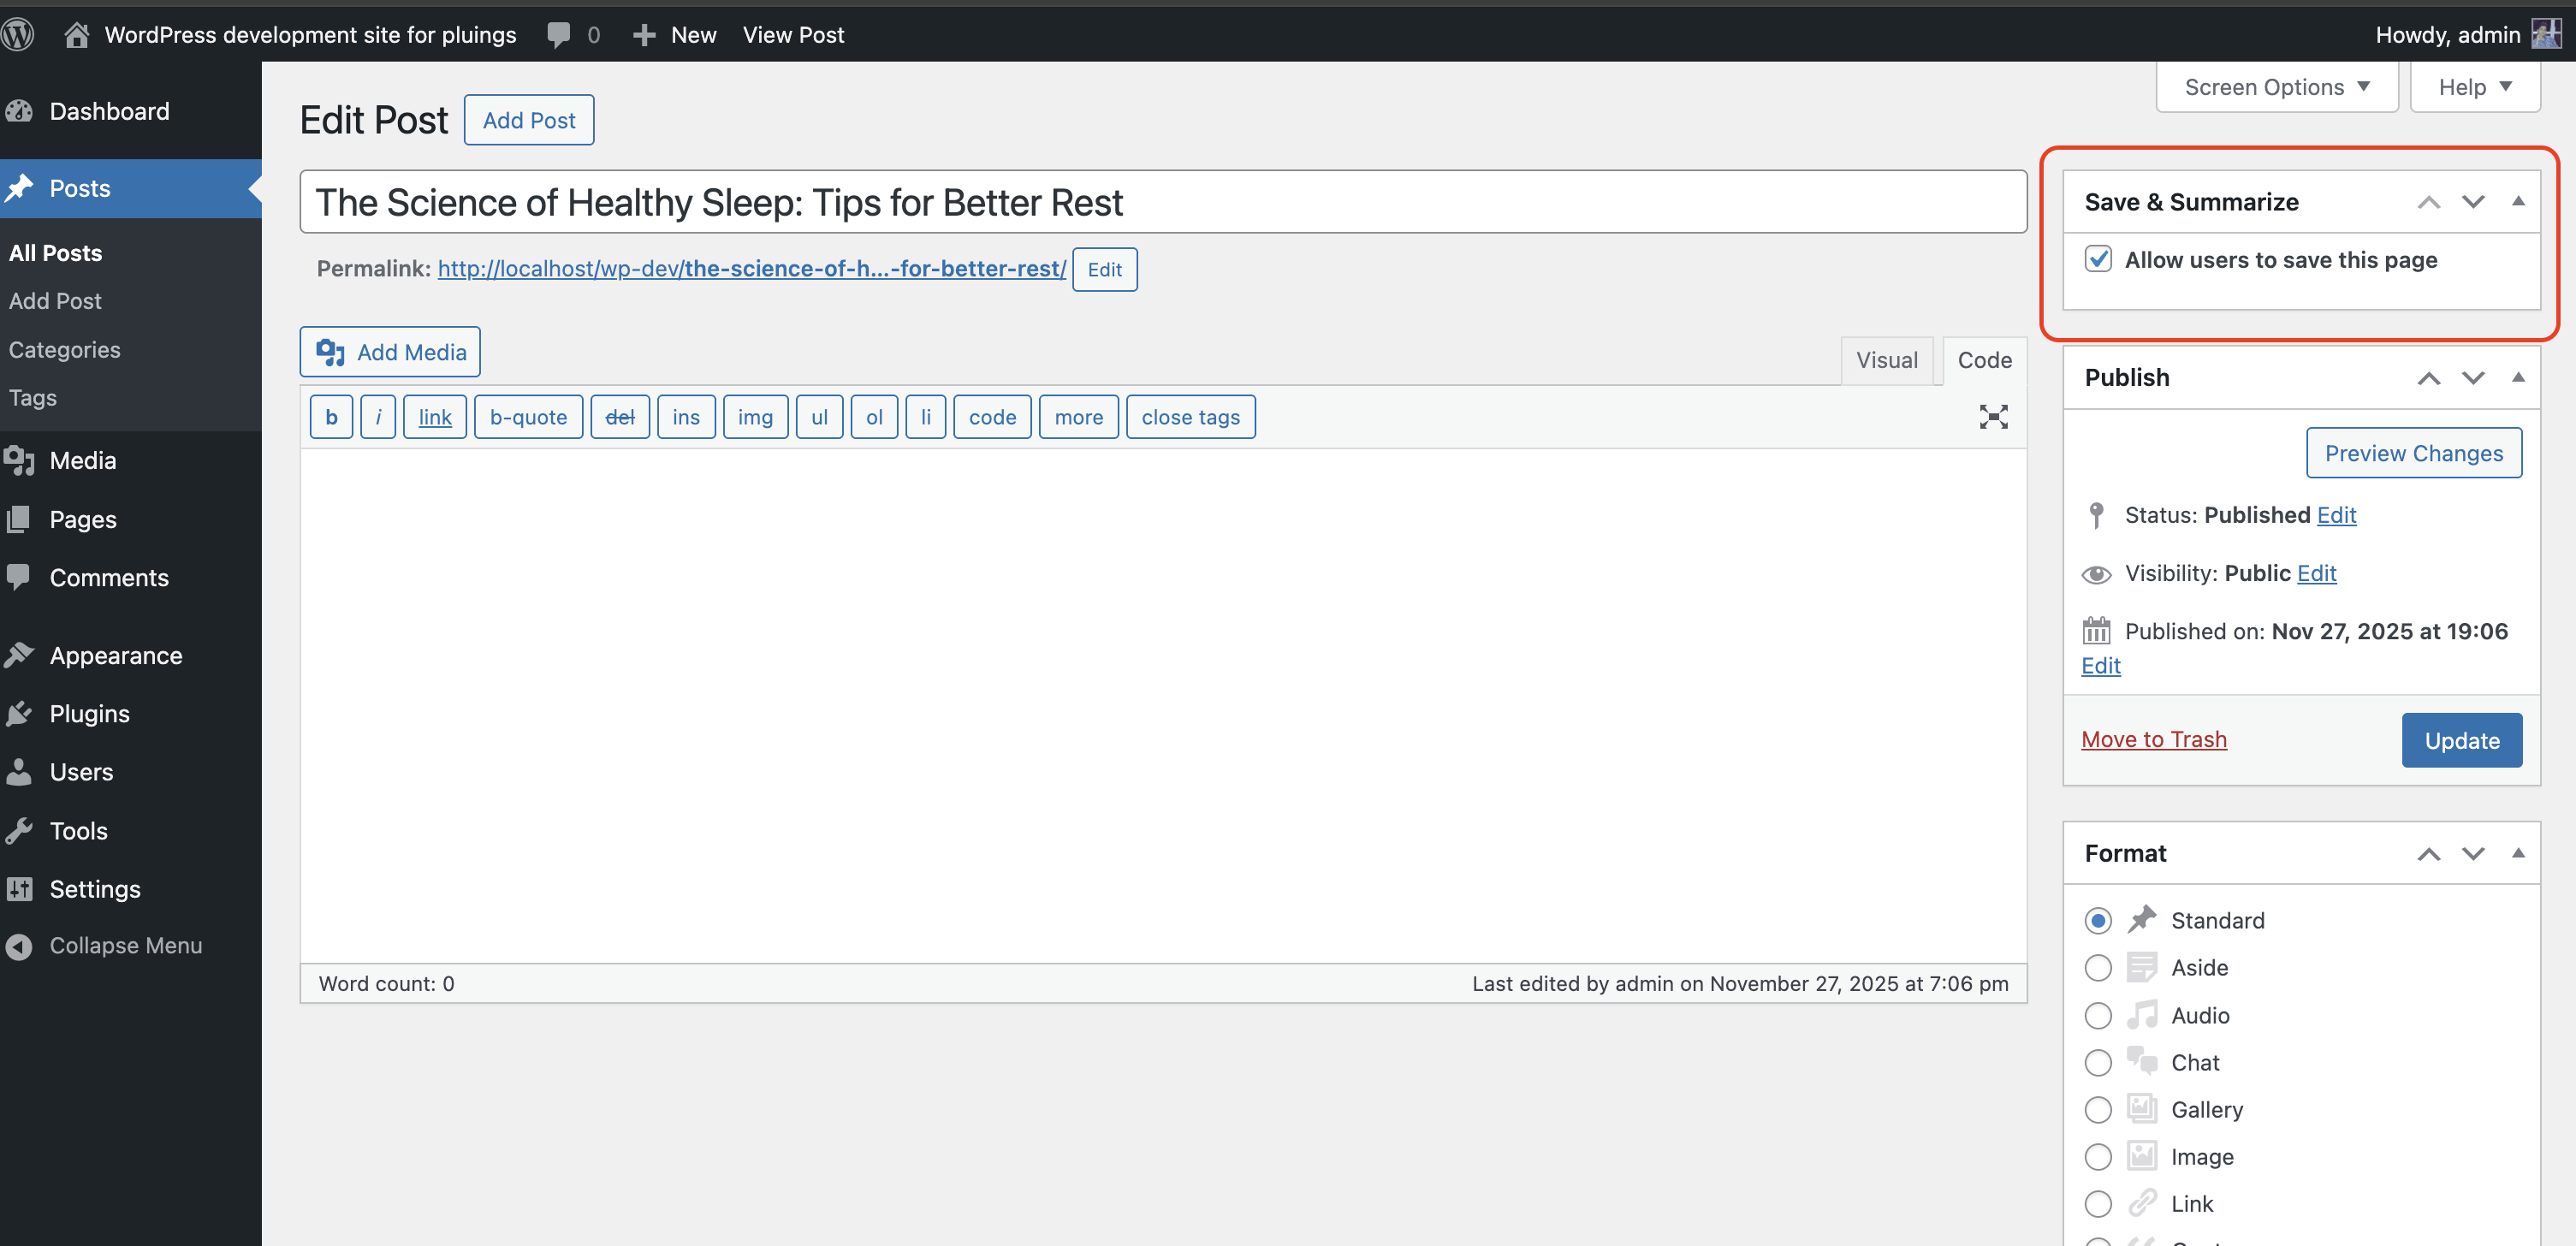The height and width of the screenshot is (1246, 2576).
Task: Enter distraction-free fullscreen mode
Action: [x=1993, y=417]
